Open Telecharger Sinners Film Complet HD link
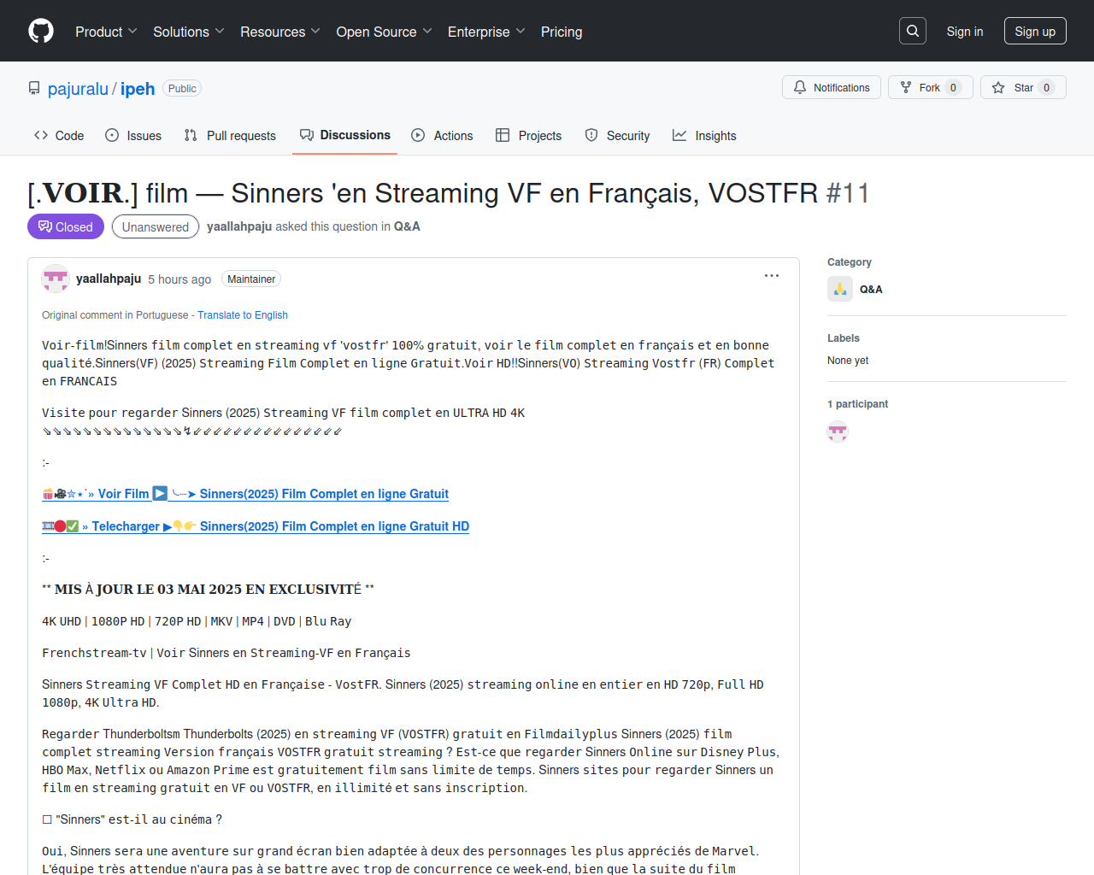Screen dimensions: 1094x875 point(256,526)
